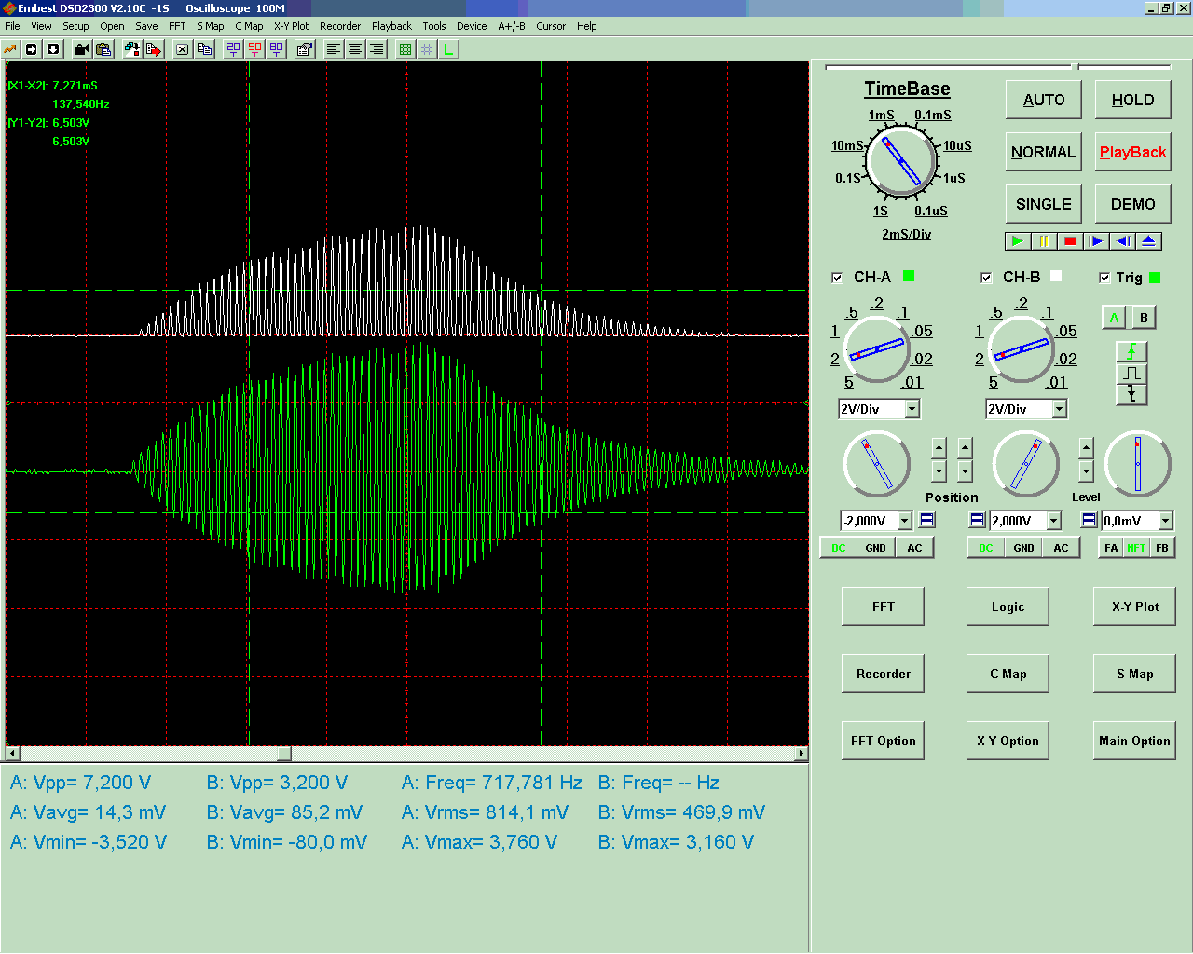The height and width of the screenshot is (954, 1193).
Task: Click the align-left toolbar icon
Action: 334,49
